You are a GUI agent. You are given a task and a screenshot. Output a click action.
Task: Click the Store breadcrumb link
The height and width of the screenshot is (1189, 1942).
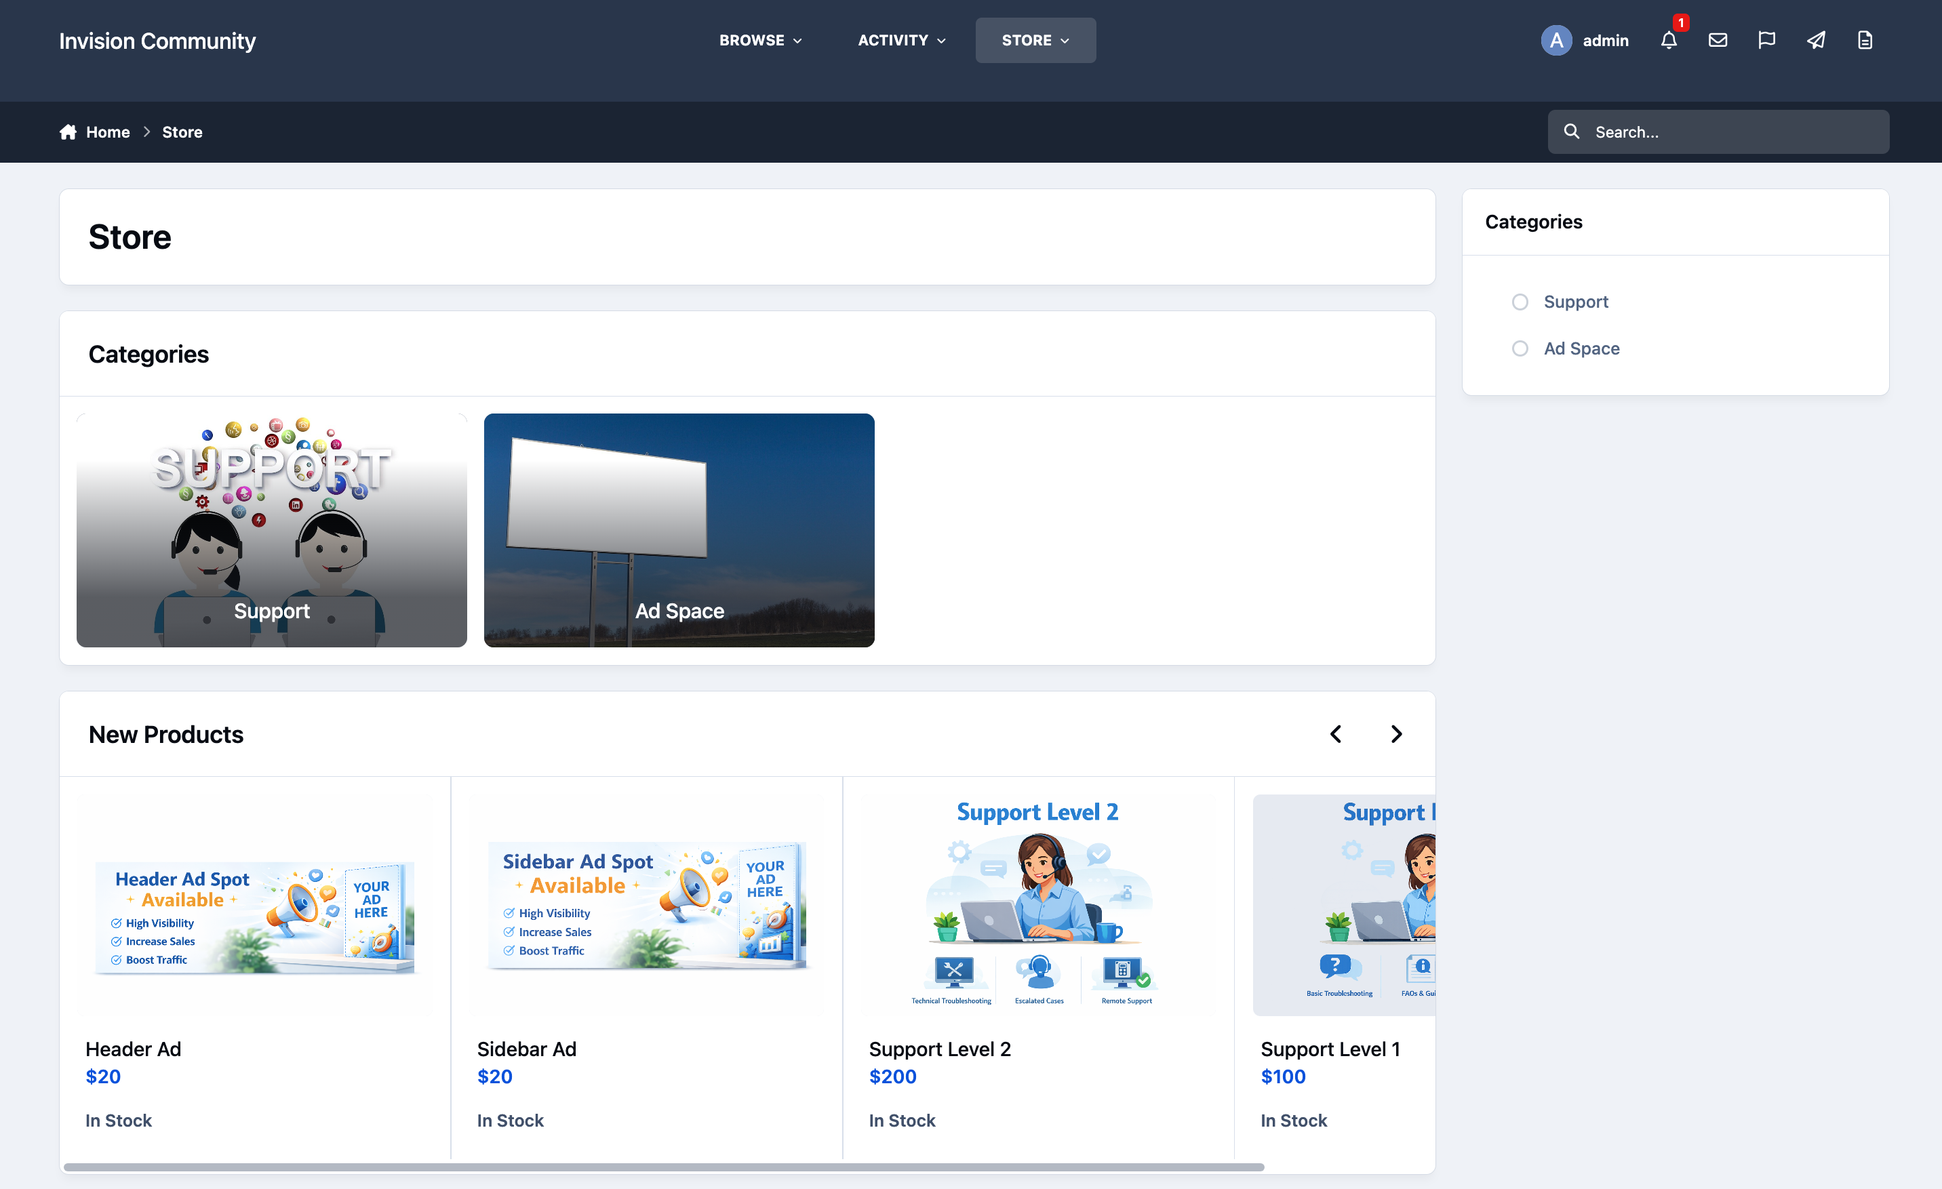(x=182, y=132)
